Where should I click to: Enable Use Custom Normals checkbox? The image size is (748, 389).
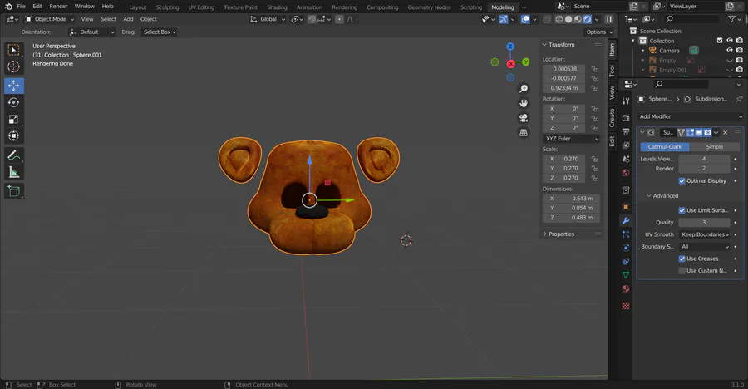[x=682, y=271]
